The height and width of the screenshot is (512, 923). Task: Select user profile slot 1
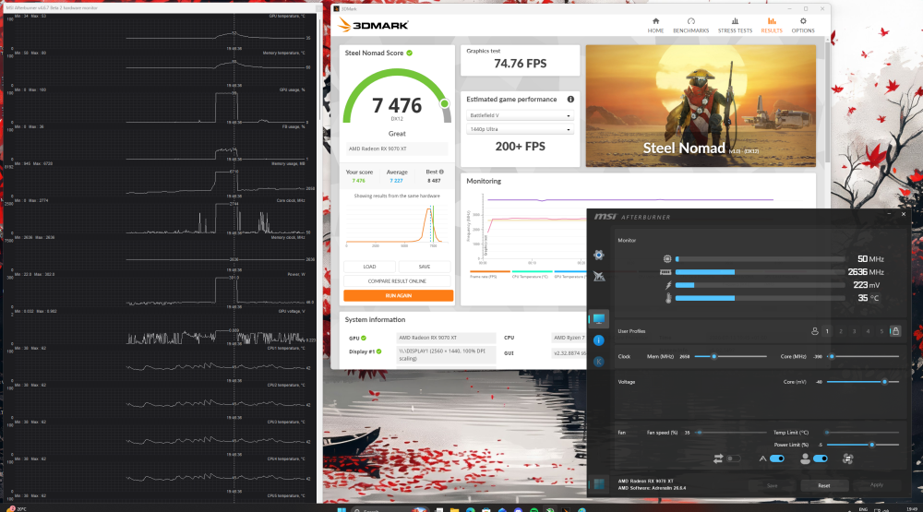pyautogui.click(x=827, y=331)
